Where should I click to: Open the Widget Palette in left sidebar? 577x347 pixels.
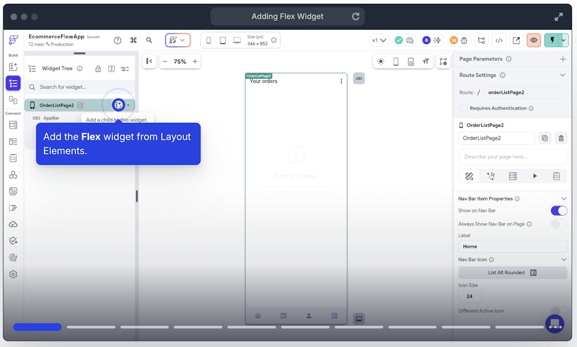tap(13, 67)
